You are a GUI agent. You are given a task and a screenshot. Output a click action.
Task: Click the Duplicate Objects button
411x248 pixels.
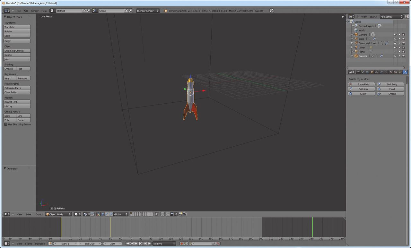coord(17,50)
